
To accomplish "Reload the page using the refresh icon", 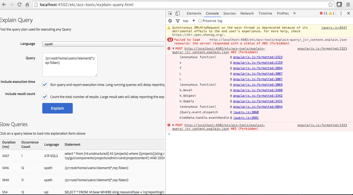I will coord(19,5).
